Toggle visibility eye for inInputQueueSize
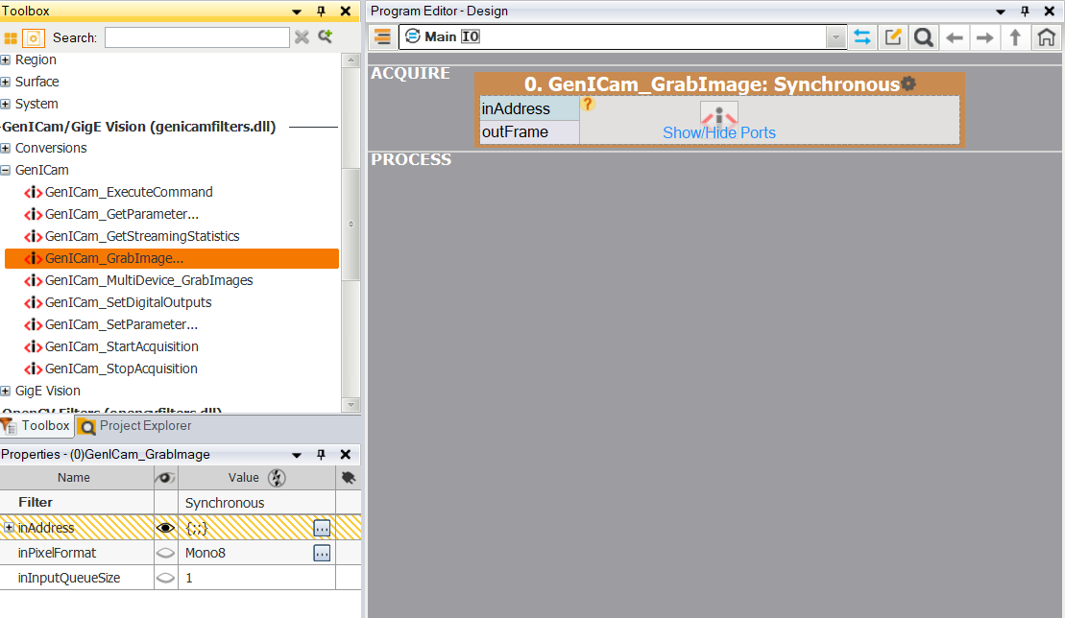Image resolution: width=1065 pixels, height=618 pixels. coord(165,578)
